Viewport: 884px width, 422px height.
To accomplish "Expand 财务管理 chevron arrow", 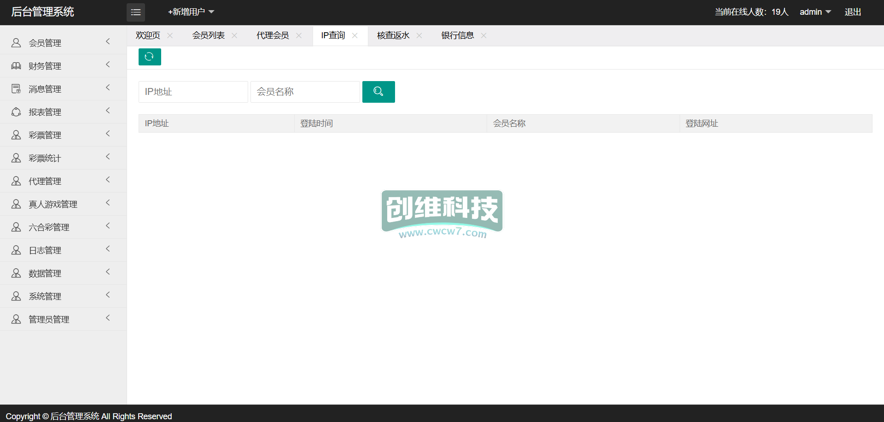I will 108,64.
